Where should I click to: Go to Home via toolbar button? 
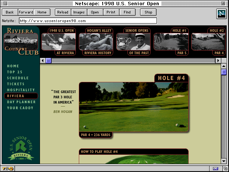click(x=42, y=12)
